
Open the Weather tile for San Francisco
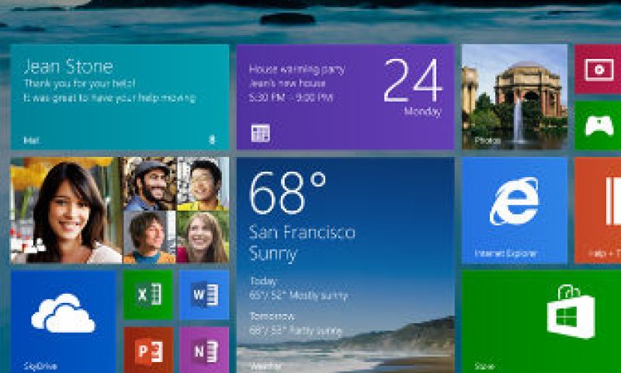coord(345,265)
